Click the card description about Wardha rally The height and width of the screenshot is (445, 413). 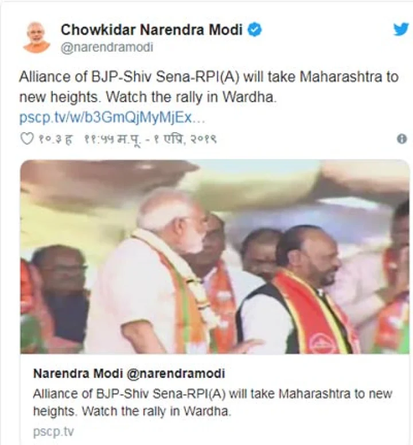[213, 403]
